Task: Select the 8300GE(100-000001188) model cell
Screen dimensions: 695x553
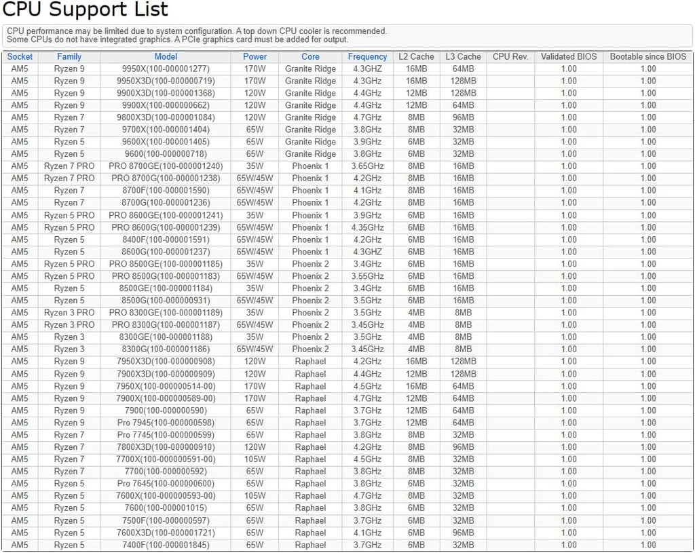Action: pos(166,337)
